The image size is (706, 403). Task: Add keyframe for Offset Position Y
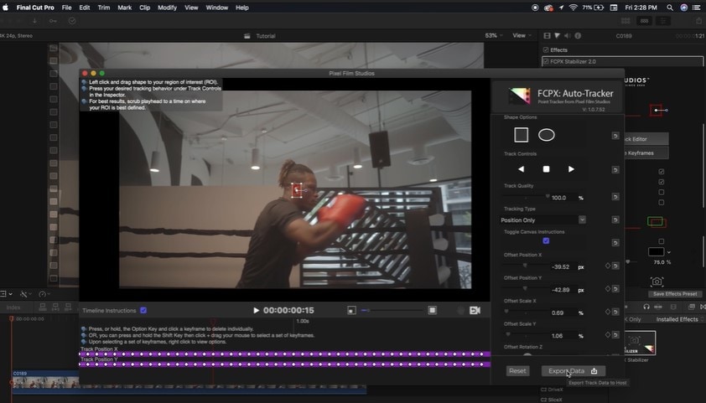coord(607,289)
